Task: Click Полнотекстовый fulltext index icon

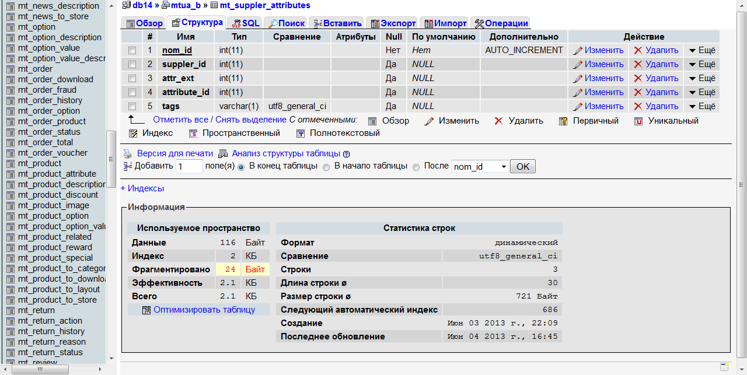Action: point(300,134)
